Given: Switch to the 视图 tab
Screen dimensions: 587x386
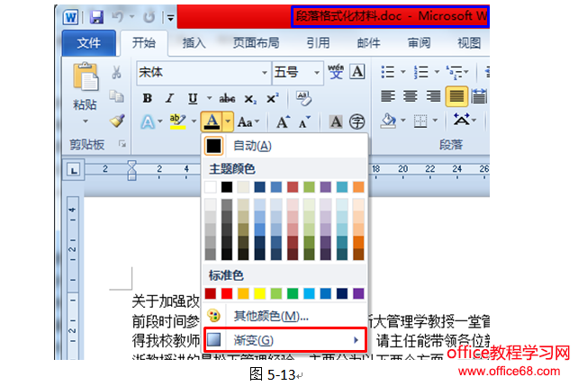Looking at the screenshot, I should [x=469, y=43].
